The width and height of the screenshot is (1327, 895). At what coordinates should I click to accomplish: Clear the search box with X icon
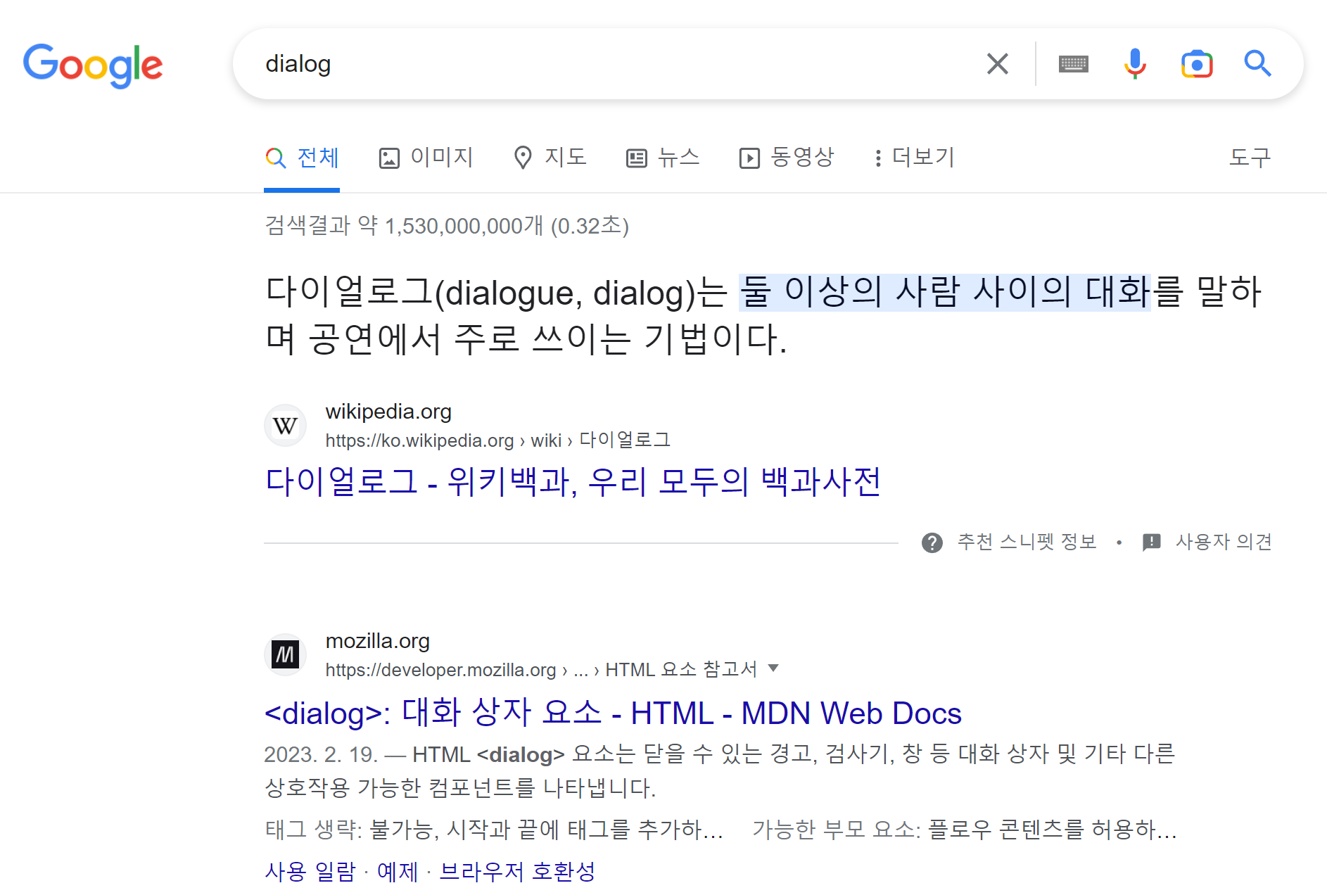pos(997,64)
